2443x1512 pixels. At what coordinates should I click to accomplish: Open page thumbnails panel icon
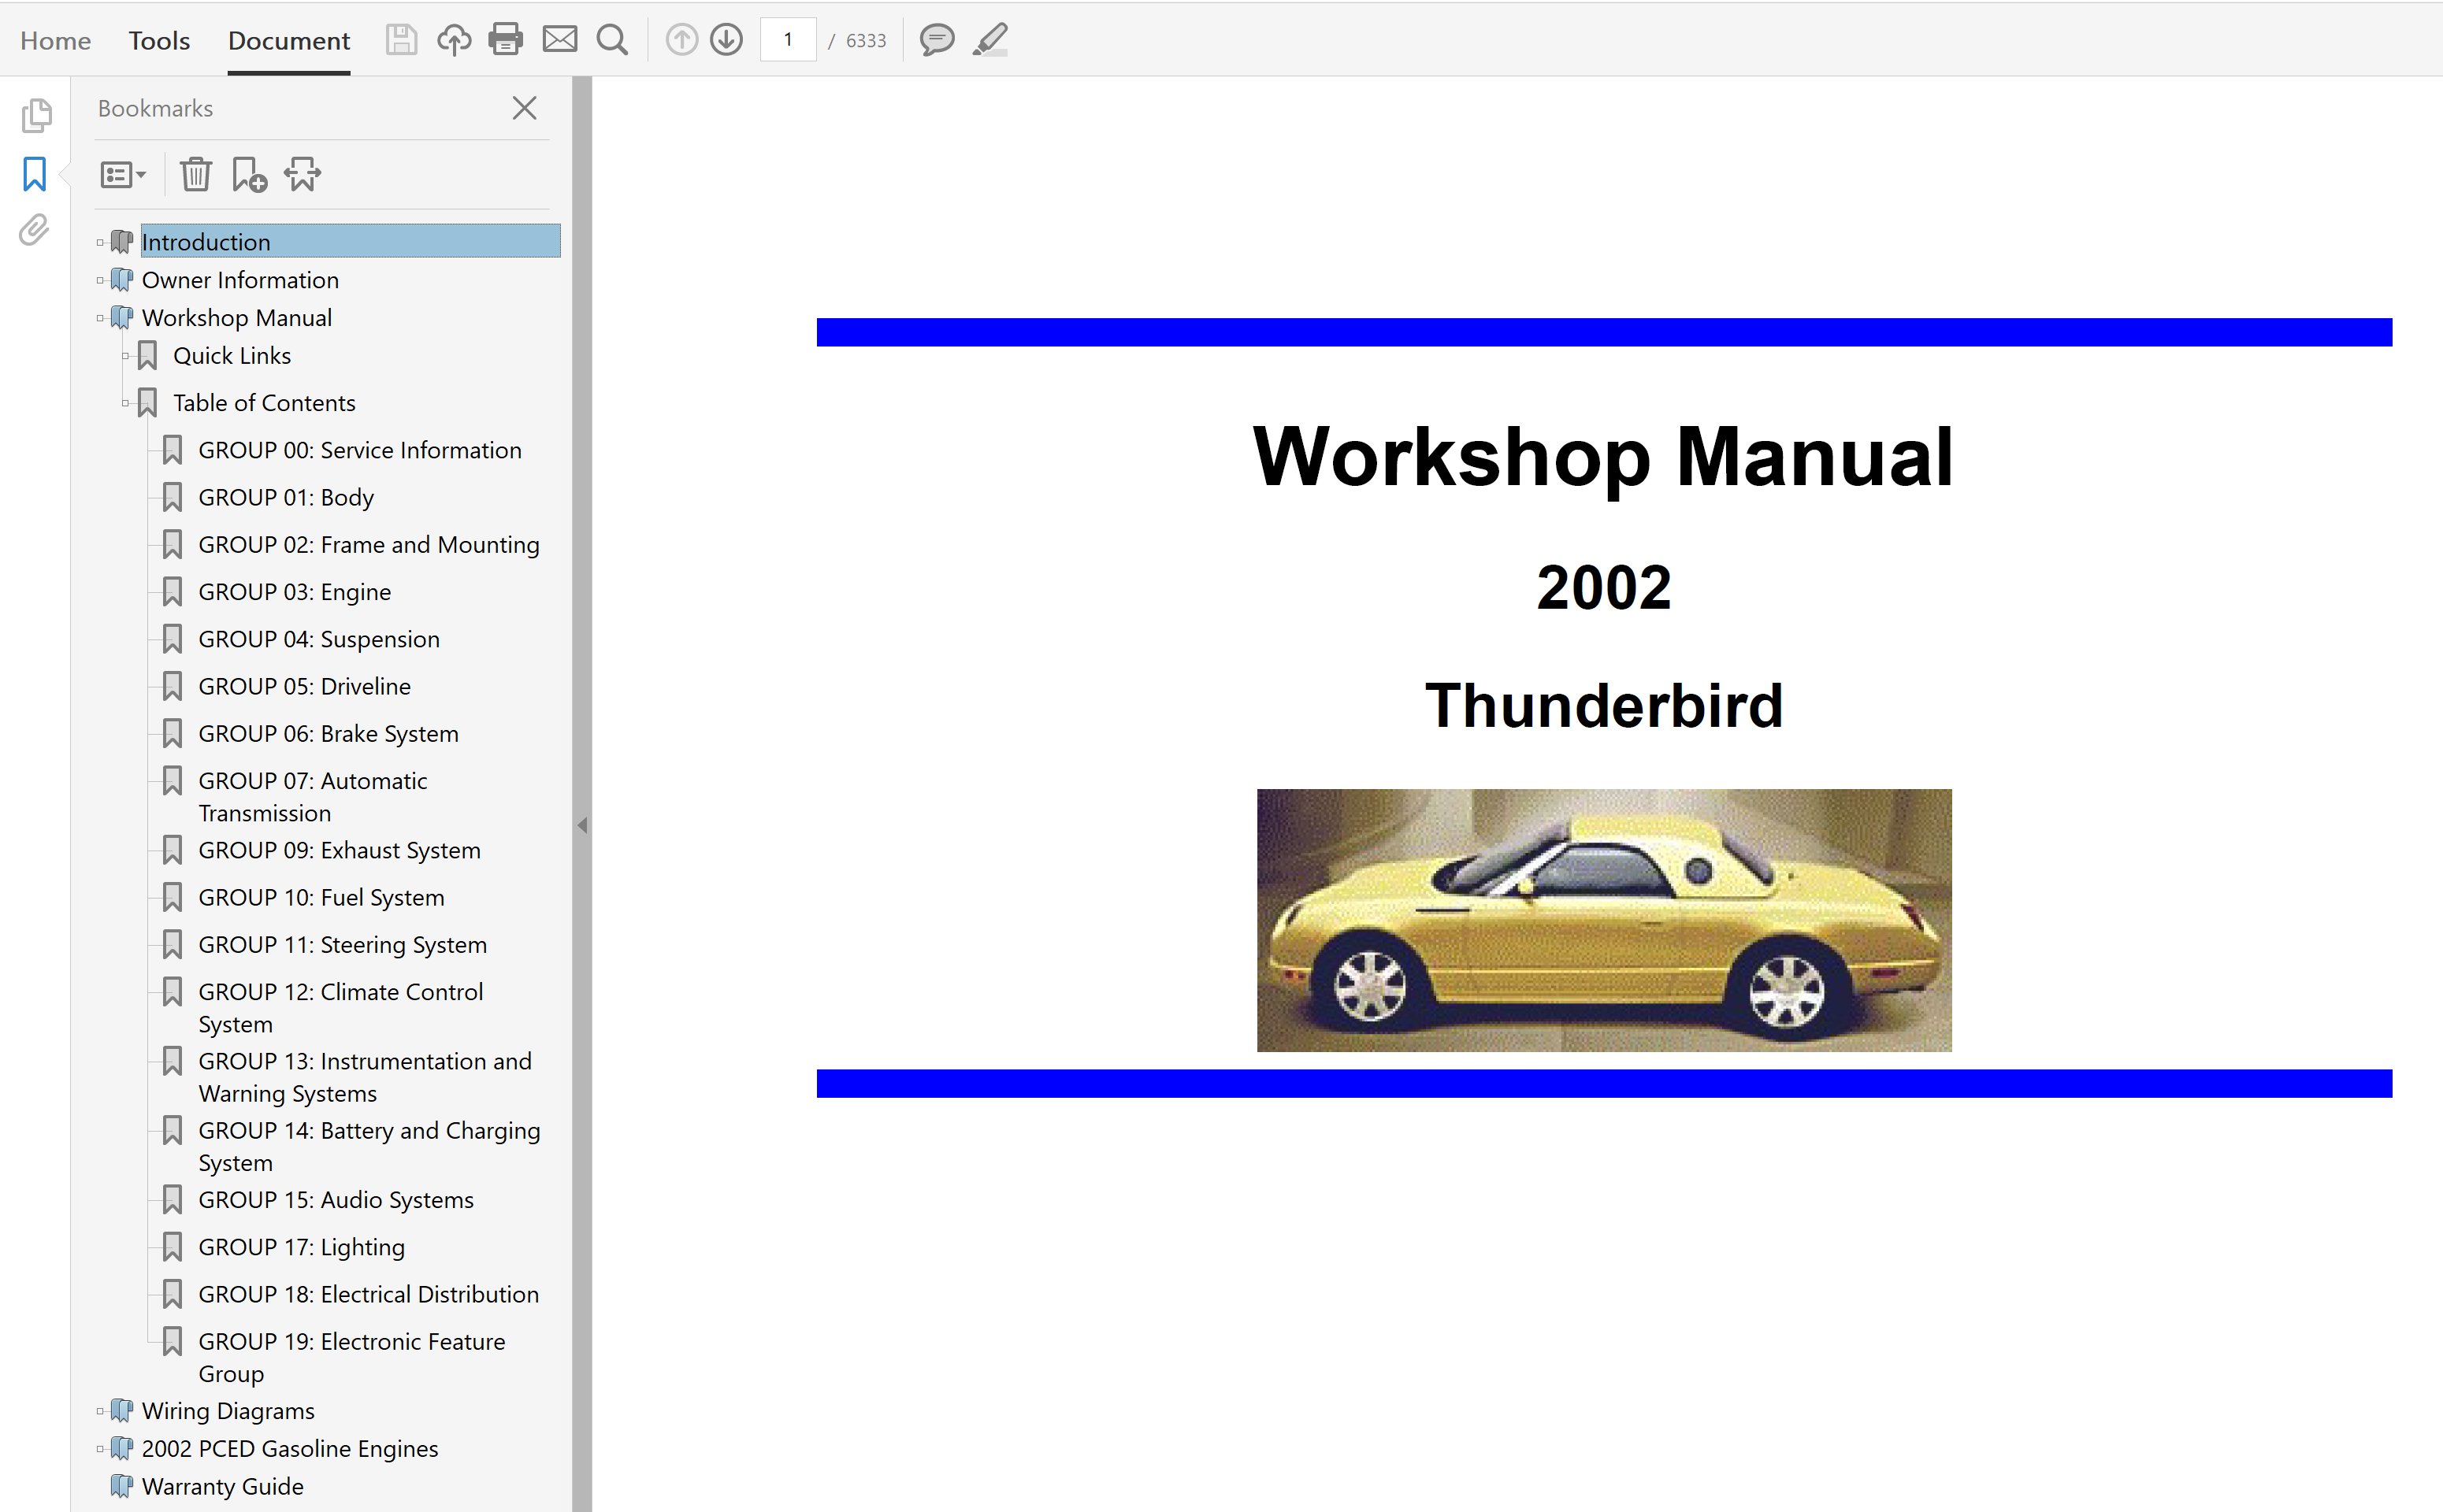click(36, 116)
